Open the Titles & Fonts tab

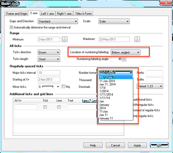click(83, 14)
